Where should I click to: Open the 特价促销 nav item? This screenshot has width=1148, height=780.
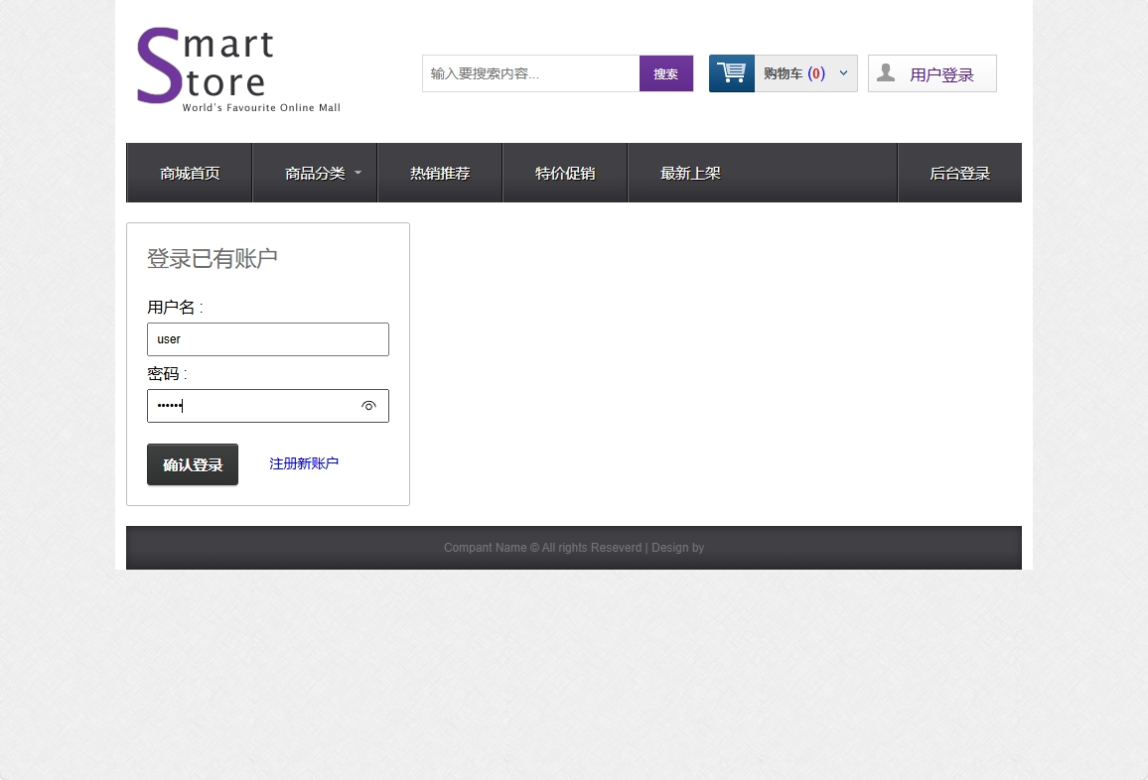tap(565, 174)
